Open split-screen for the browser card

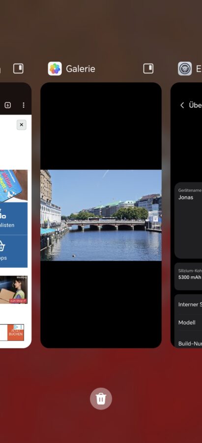pyautogui.click(x=18, y=68)
